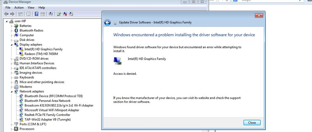This screenshot has width=312, height=132.
Task: Collapse the Display adapters node arrow
Action: tap(12, 45)
